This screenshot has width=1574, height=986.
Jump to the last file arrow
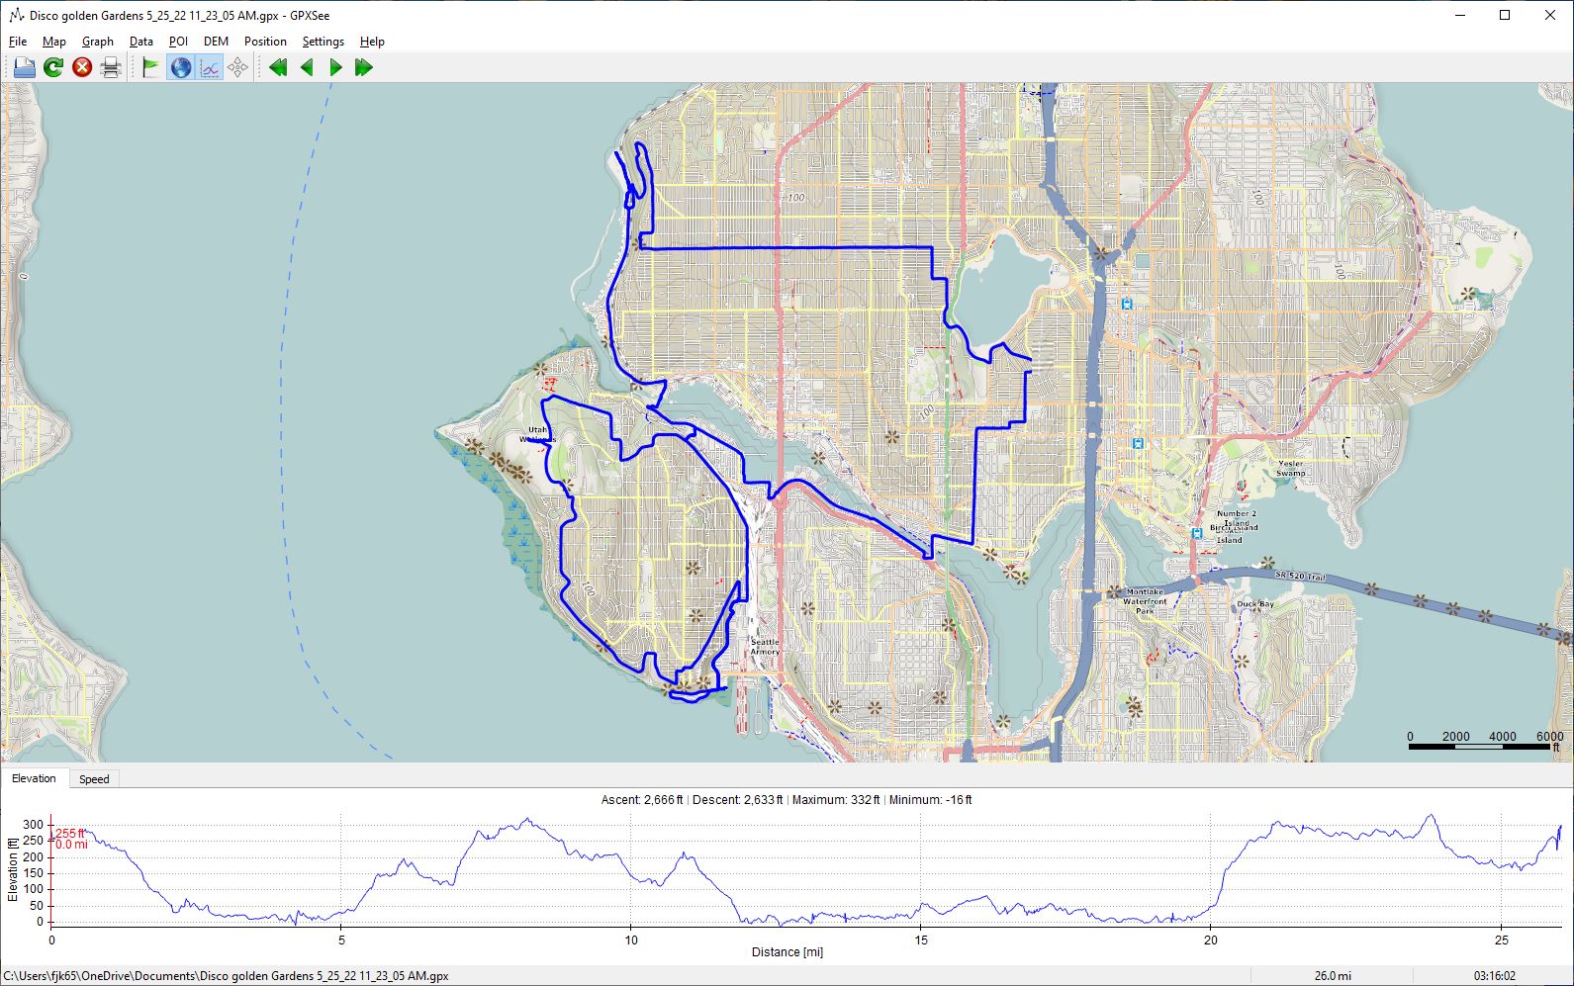pos(364,67)
